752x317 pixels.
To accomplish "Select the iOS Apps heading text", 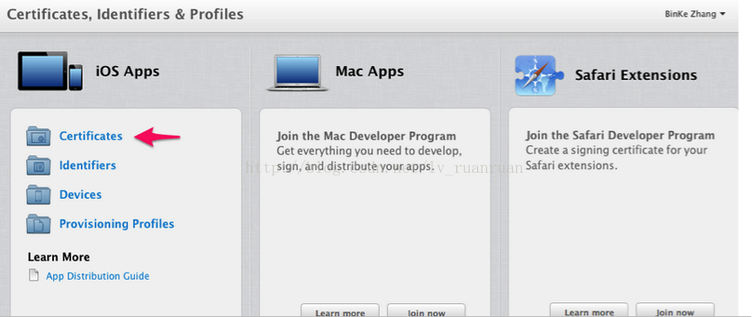I will click(127, 72).
